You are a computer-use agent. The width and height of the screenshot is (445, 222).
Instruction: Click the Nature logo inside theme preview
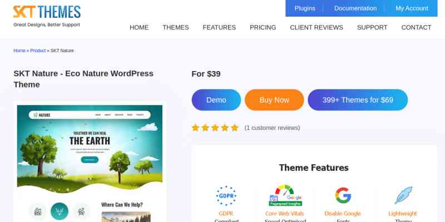(42, 115)
